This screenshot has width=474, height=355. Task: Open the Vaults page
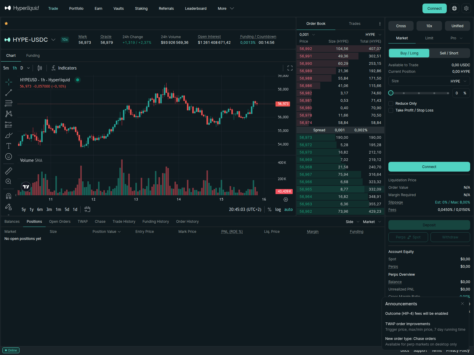pos(118,9)
